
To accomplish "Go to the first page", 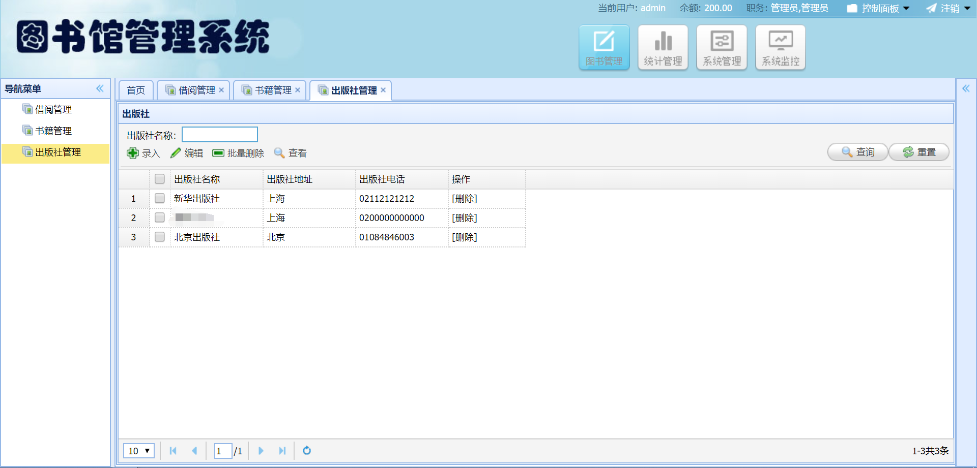I will click(x=173, y=451).
